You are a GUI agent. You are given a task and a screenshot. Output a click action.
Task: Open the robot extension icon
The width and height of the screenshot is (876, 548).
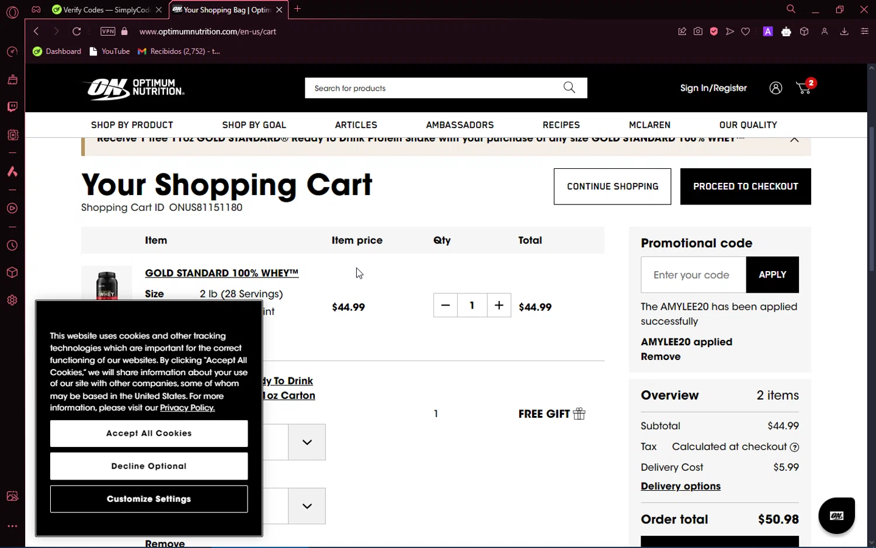786,32
